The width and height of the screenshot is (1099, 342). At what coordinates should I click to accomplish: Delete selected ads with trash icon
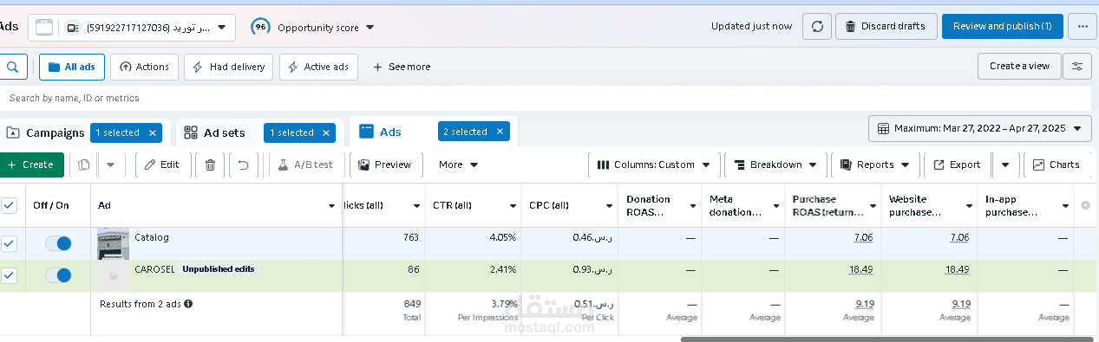tap(210, 165)
